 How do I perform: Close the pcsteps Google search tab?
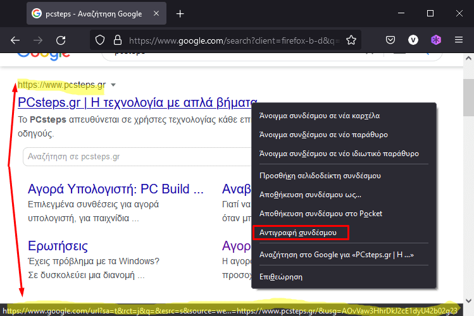(156, 13)
